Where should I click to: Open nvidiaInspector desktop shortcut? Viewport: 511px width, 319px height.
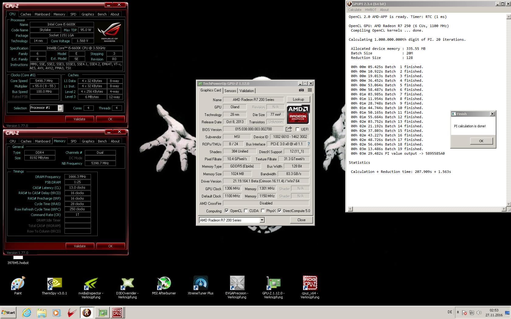91,288
